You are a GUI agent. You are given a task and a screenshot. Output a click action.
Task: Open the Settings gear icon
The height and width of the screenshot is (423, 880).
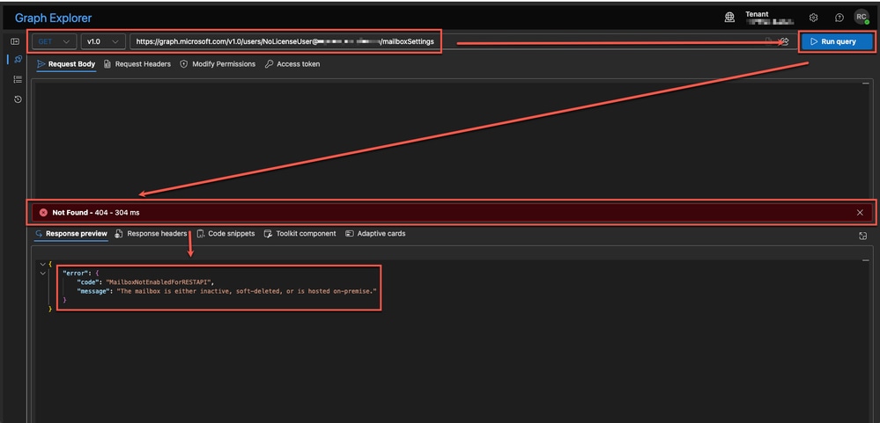point(813,18)
